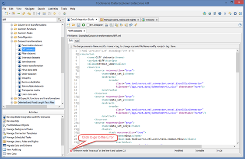
Task: Click the globe icon in top-right toolbar
Action: point(210,14)
